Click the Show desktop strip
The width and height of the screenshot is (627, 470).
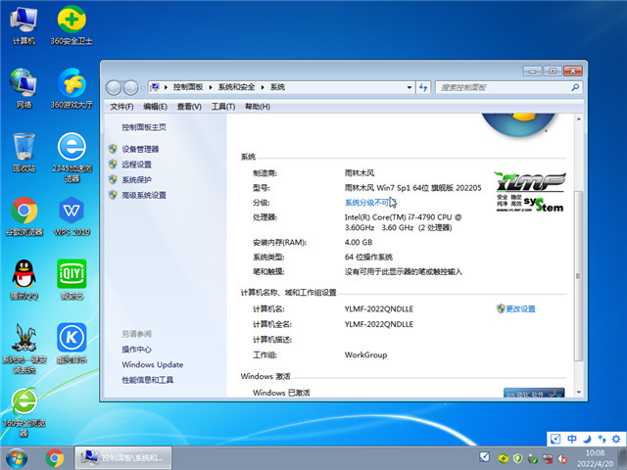(x=623, y=458)
